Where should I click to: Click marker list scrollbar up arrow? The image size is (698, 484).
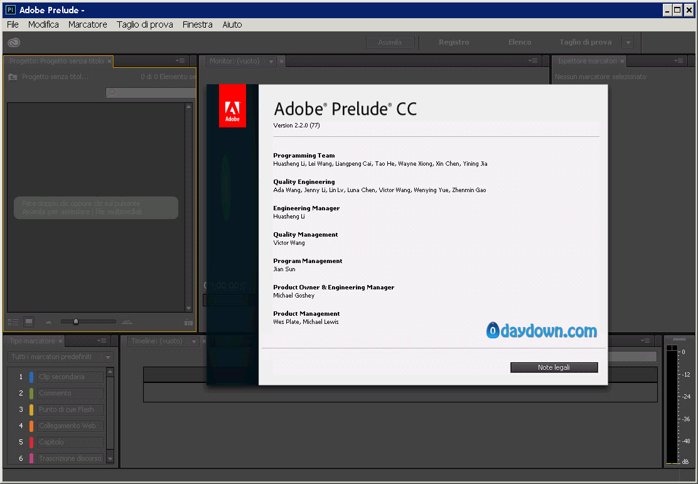pyautogui.click(x=110, y=372)
